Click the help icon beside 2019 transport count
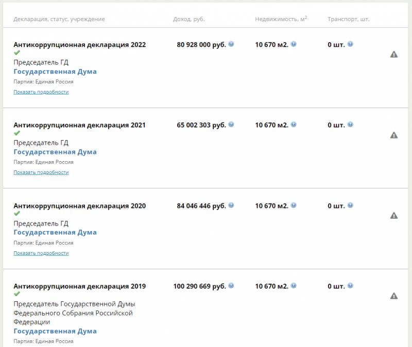This screenshot has width=412, height=347. [x=350, y=286]
